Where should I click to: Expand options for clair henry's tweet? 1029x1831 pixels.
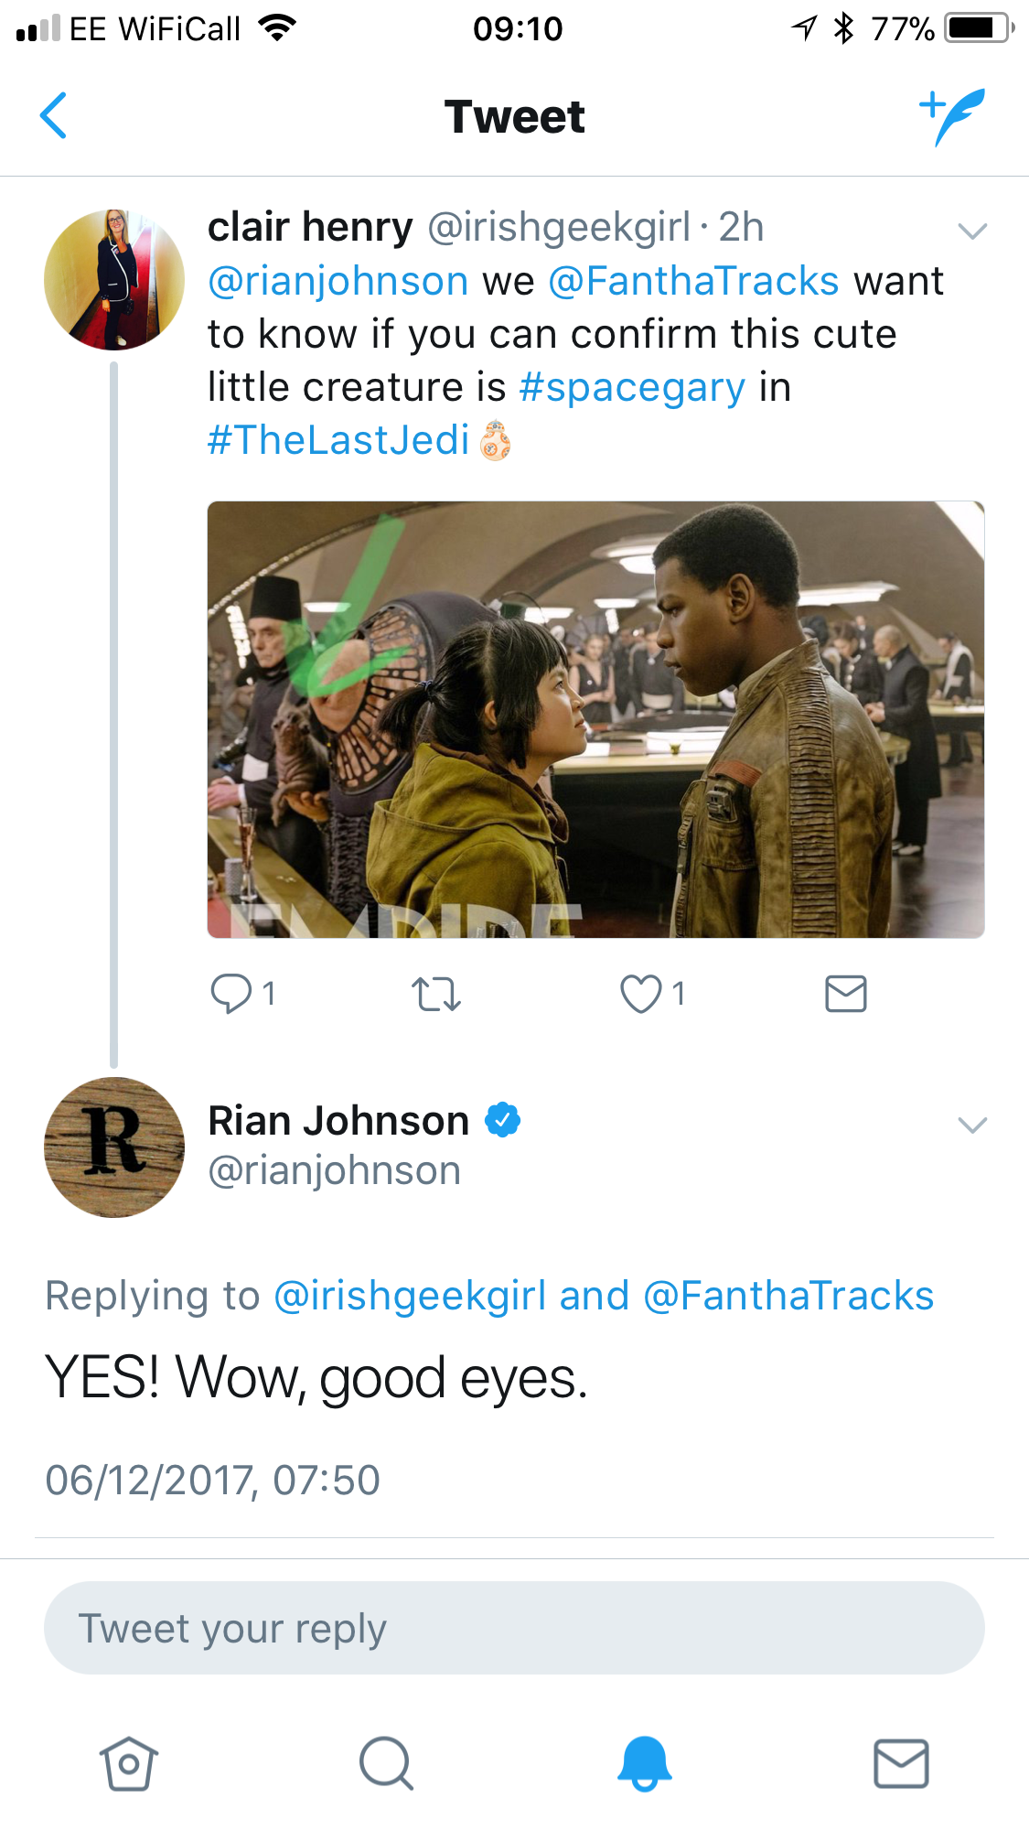tap(971, 231)
